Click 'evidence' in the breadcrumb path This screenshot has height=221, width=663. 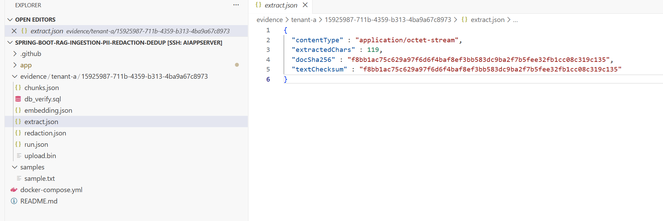point(269,20)
